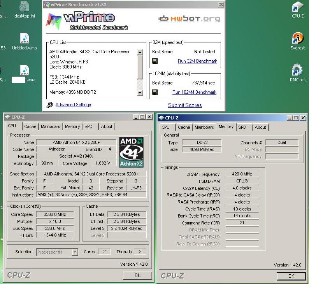This screenshot has width=309, height=284.
Task: Click the Multiplier value x 10.0
Action: [x=55, y=221]
